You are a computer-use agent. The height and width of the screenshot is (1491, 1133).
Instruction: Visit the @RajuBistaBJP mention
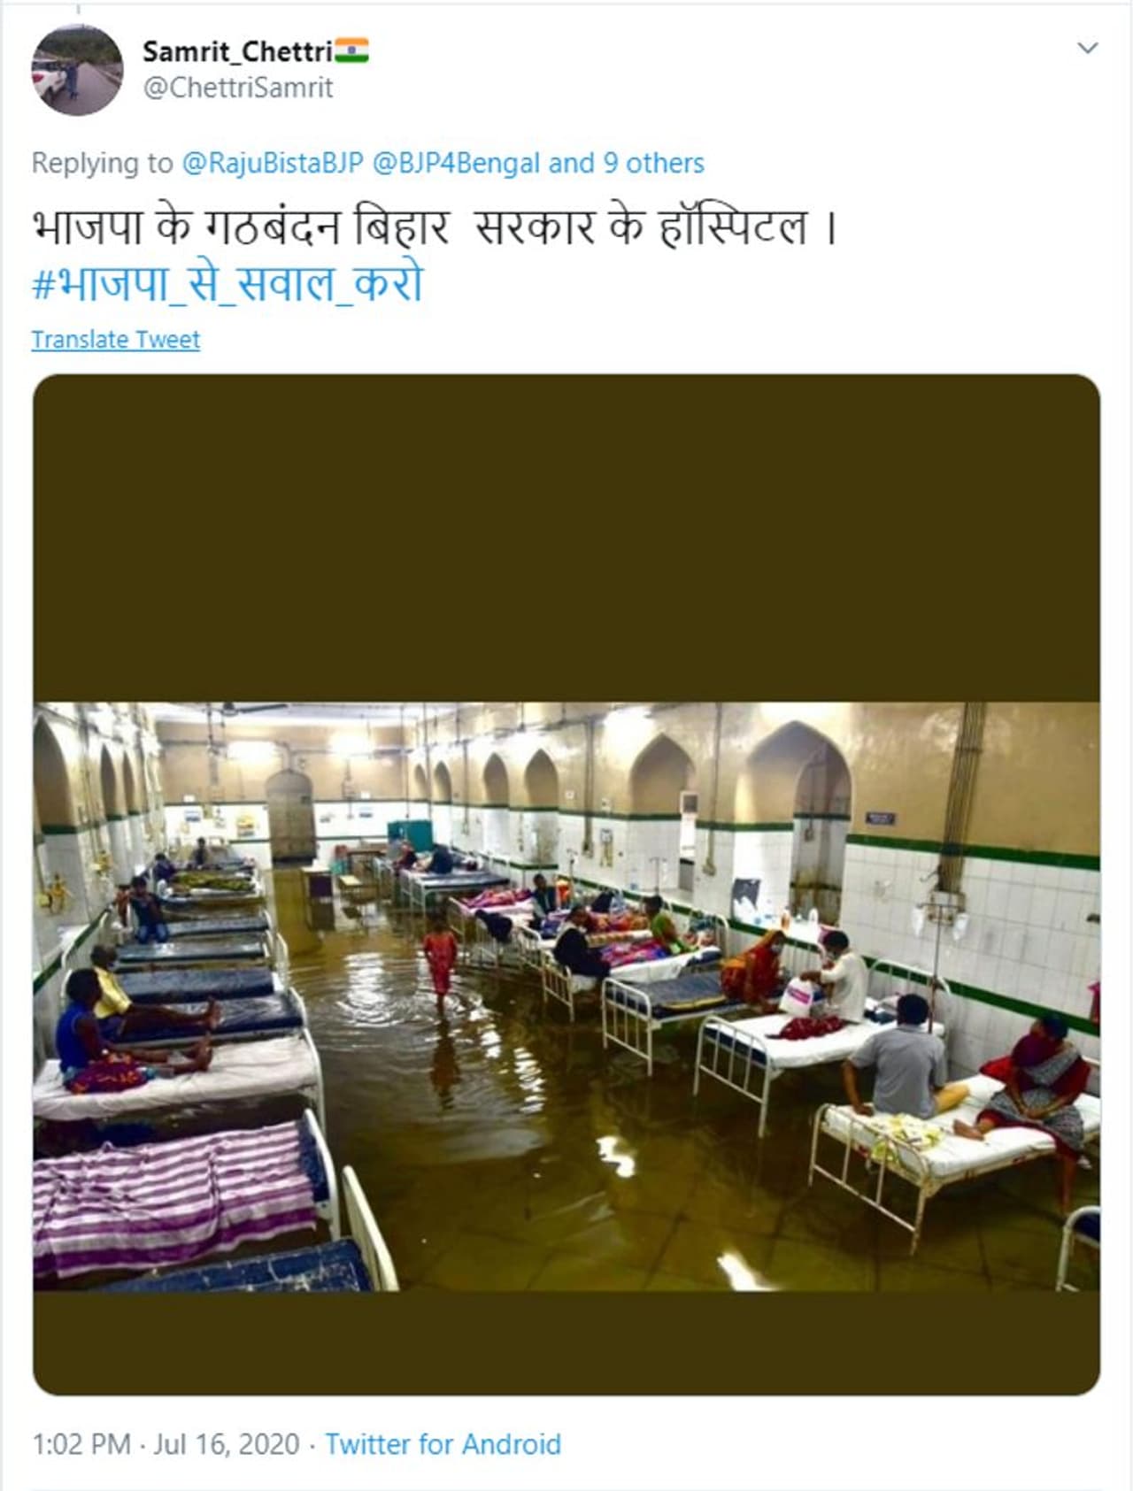point(273,163)
